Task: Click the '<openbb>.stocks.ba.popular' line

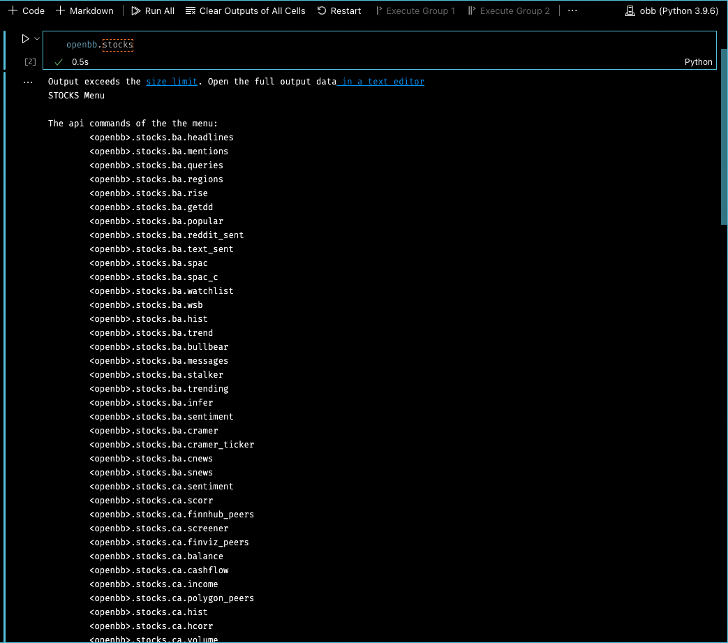Action: click(x=156, y=221)
